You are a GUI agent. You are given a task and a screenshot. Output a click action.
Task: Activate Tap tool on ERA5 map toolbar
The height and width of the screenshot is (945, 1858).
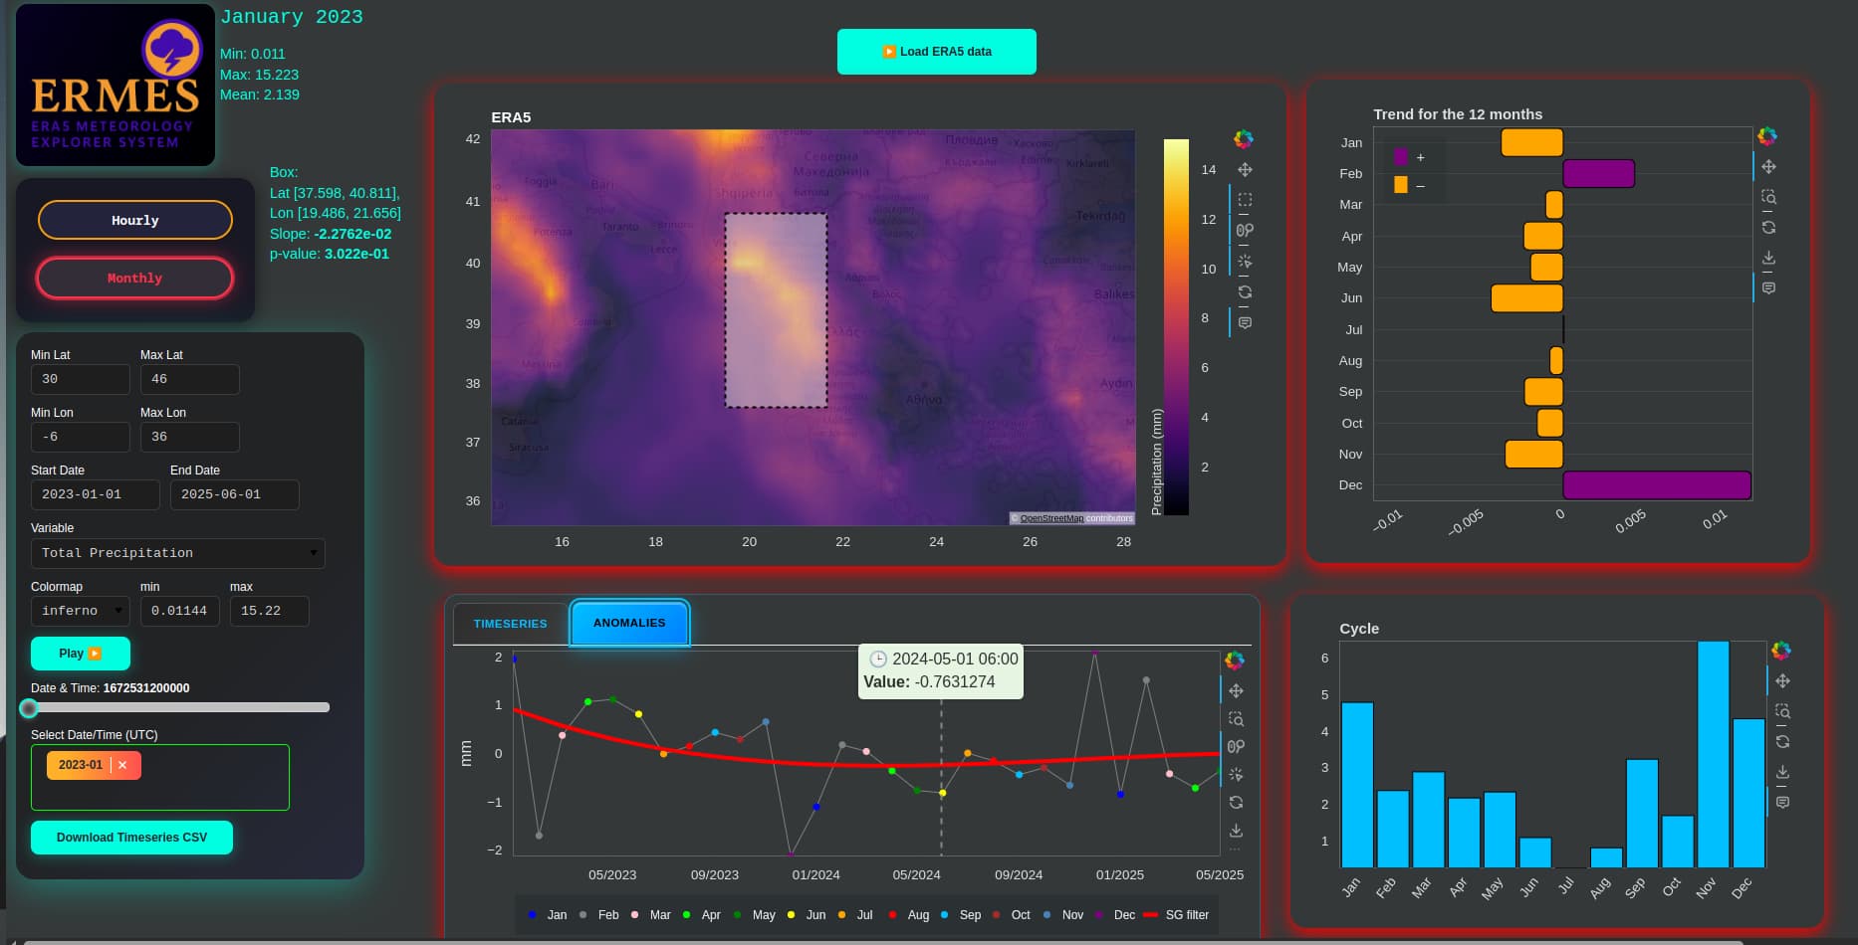coord(1245,262)
